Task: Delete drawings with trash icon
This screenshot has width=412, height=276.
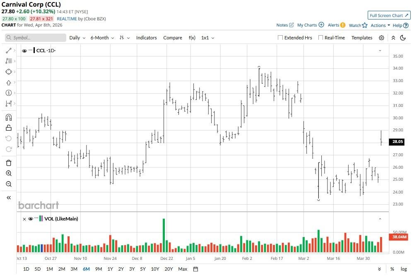Action: point(9,163)
